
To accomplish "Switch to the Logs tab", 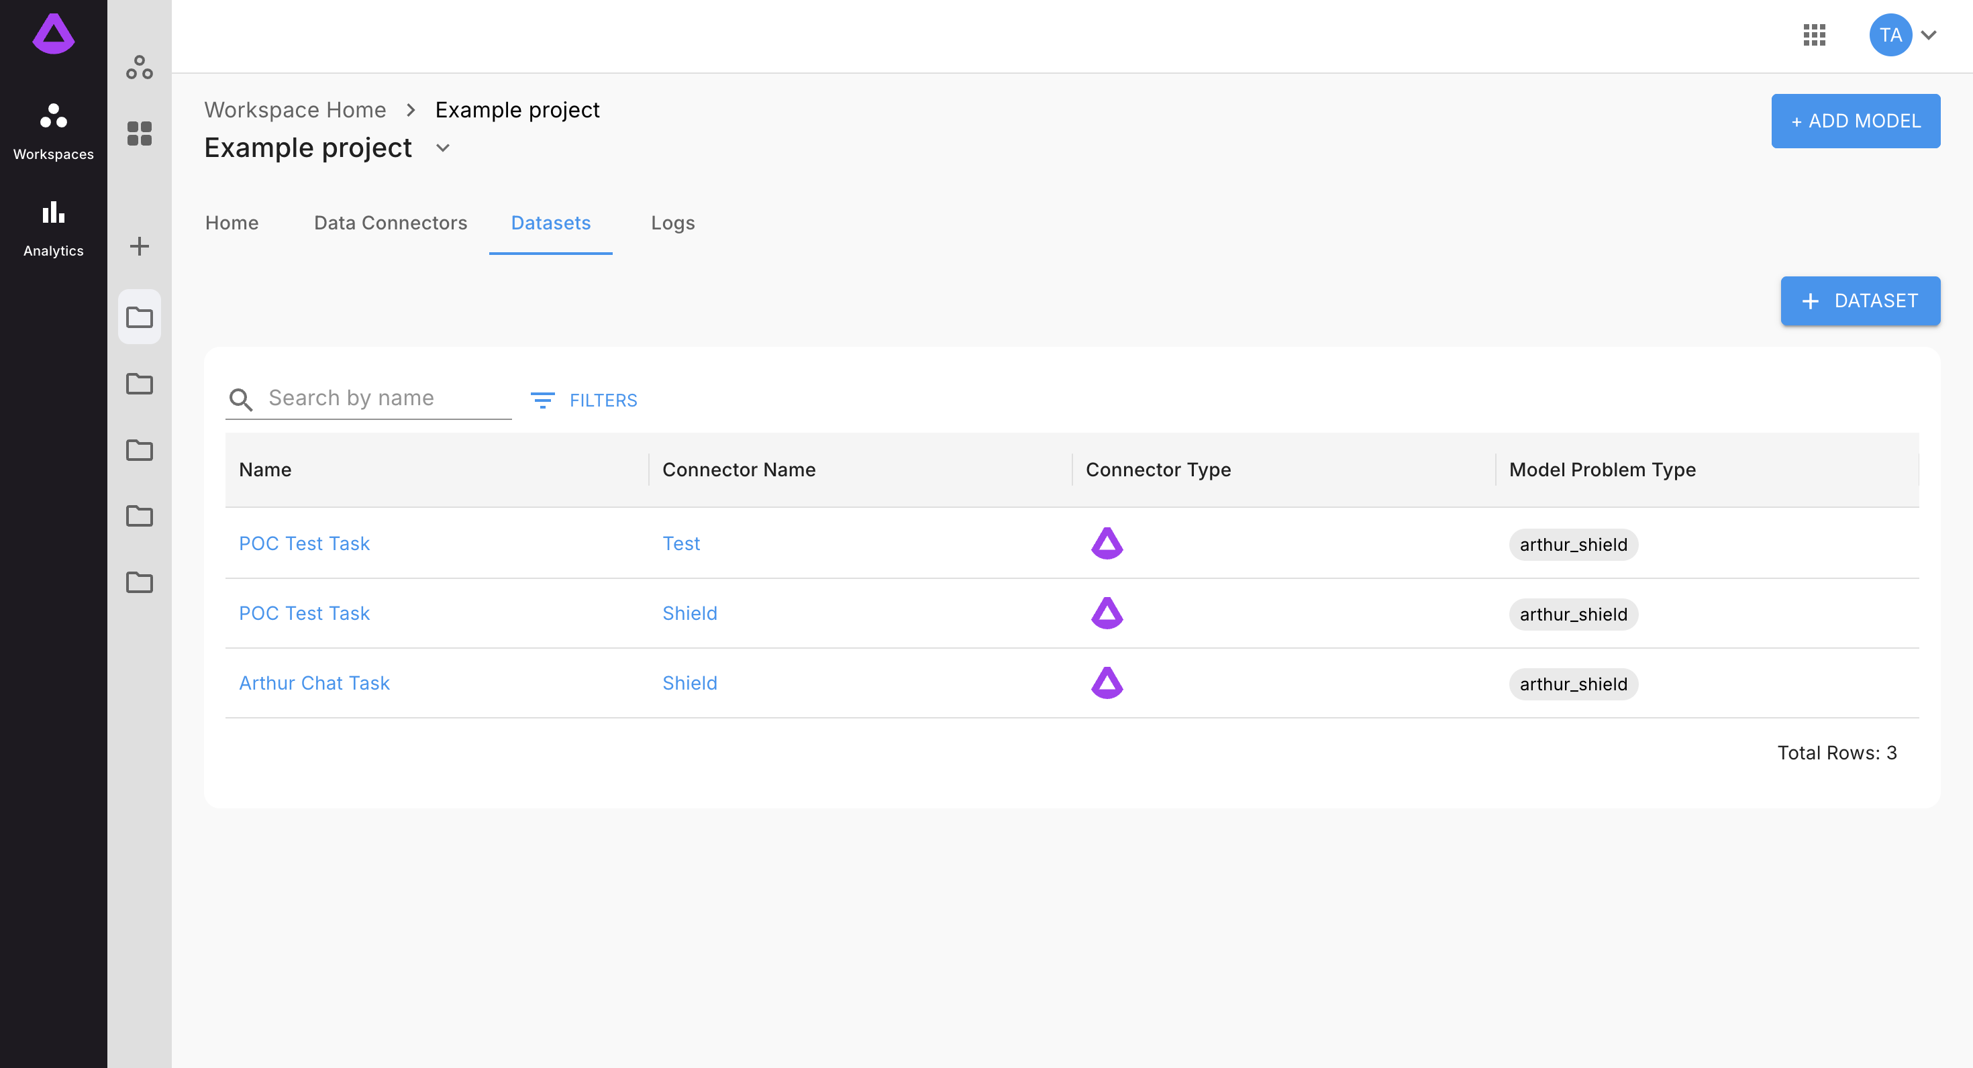I will coord(672,223).
